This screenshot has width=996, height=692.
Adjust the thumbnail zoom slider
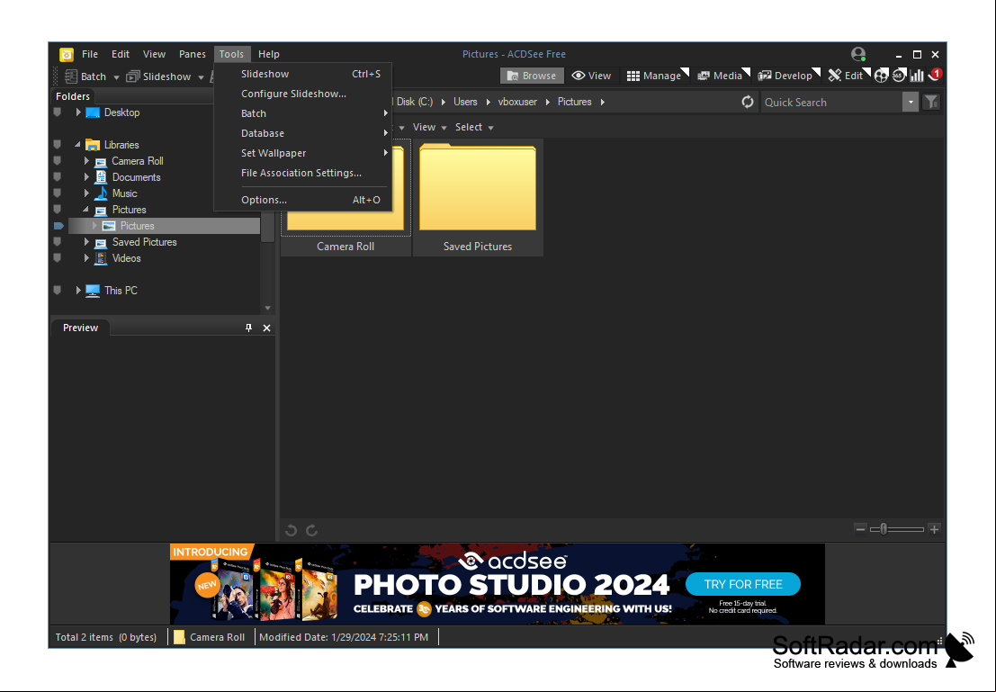click(x=897, y=529)
